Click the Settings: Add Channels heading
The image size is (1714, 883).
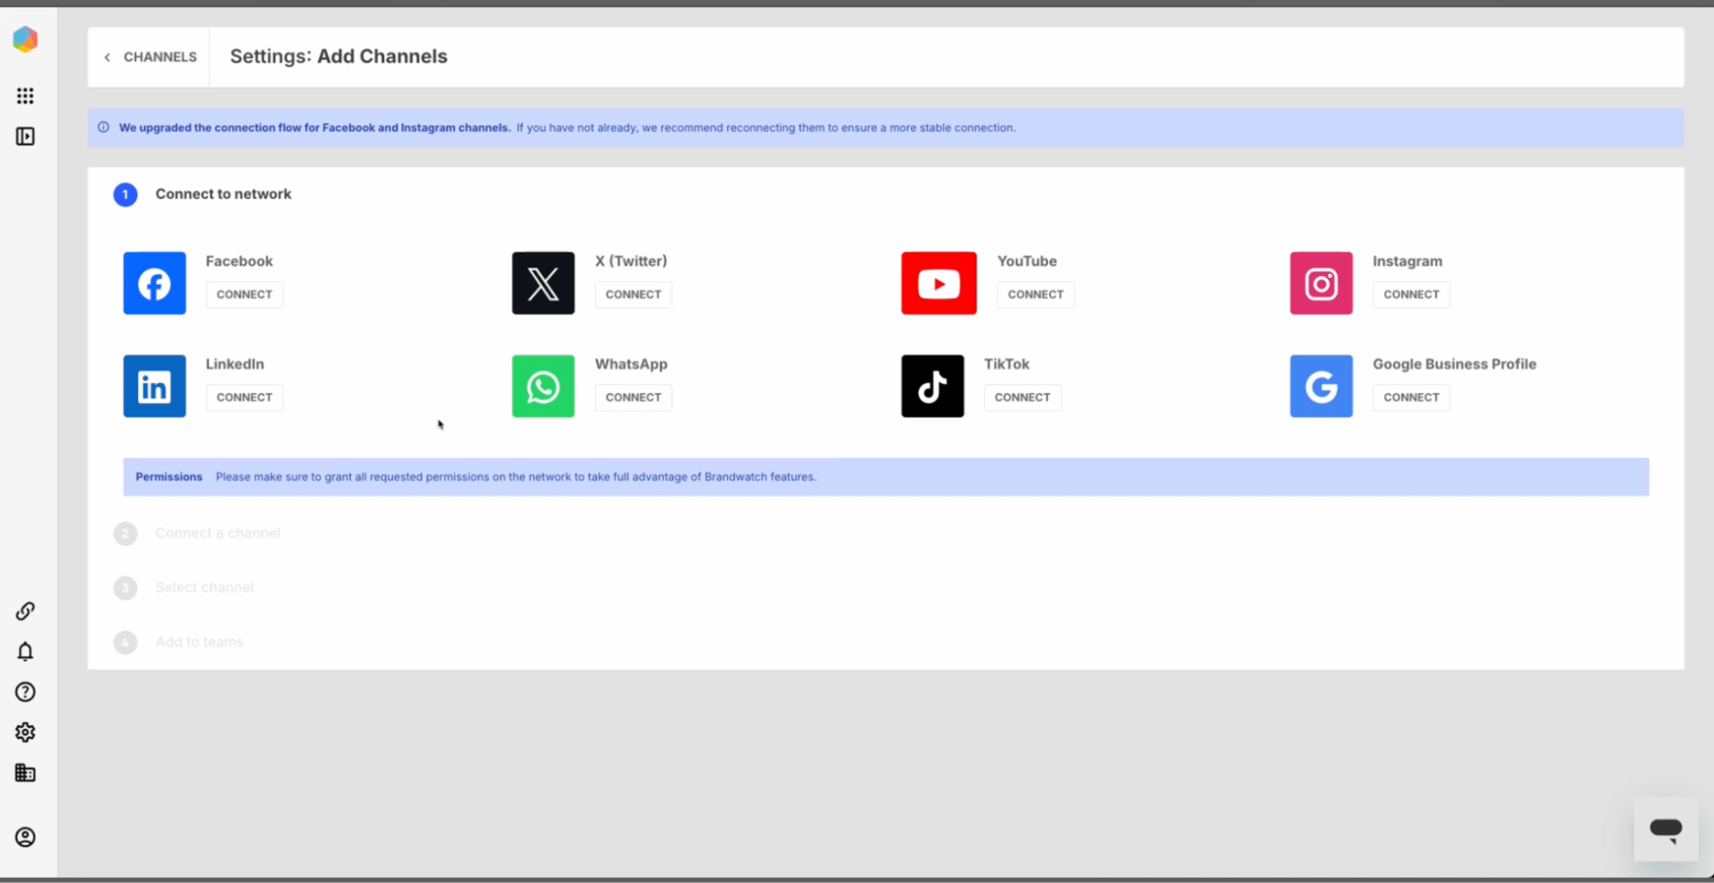pyautogui.click(x=339, y=57)
